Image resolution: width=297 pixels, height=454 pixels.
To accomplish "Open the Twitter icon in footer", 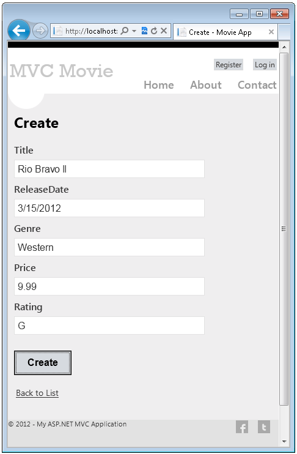I will click(x=264, y=427).
